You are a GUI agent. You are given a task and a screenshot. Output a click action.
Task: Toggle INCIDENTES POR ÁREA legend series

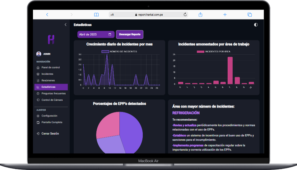tap(214, 51)
